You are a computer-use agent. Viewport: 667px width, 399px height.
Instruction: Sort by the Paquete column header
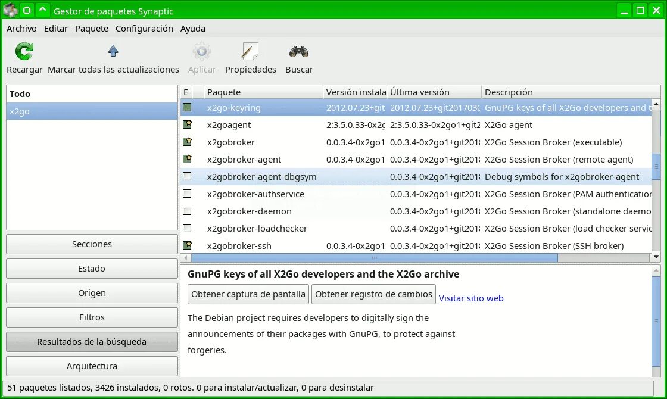click(263, 92)
